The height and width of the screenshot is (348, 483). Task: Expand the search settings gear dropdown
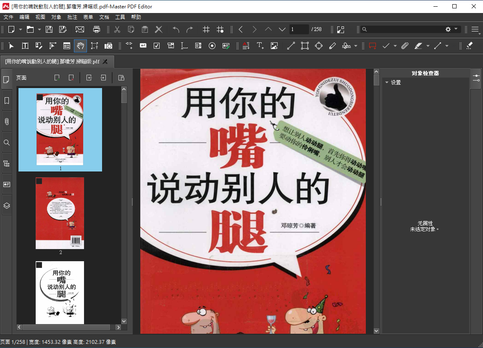[x=456, y=29]
